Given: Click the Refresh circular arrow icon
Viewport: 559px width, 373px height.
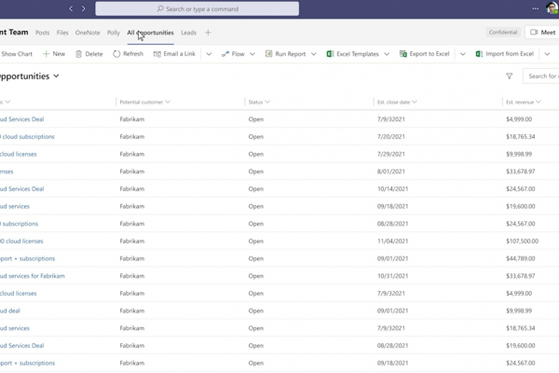Looking at the screenshot, I should coord(116,54).
